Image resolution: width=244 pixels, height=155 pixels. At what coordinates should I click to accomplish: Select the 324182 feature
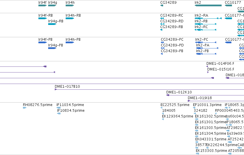pyautogui.click(x=195, y=113)
